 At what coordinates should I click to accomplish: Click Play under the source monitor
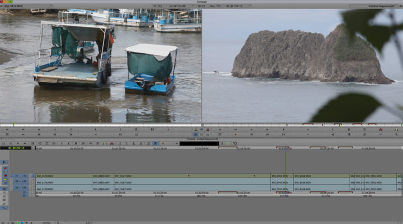click(95, 129)
